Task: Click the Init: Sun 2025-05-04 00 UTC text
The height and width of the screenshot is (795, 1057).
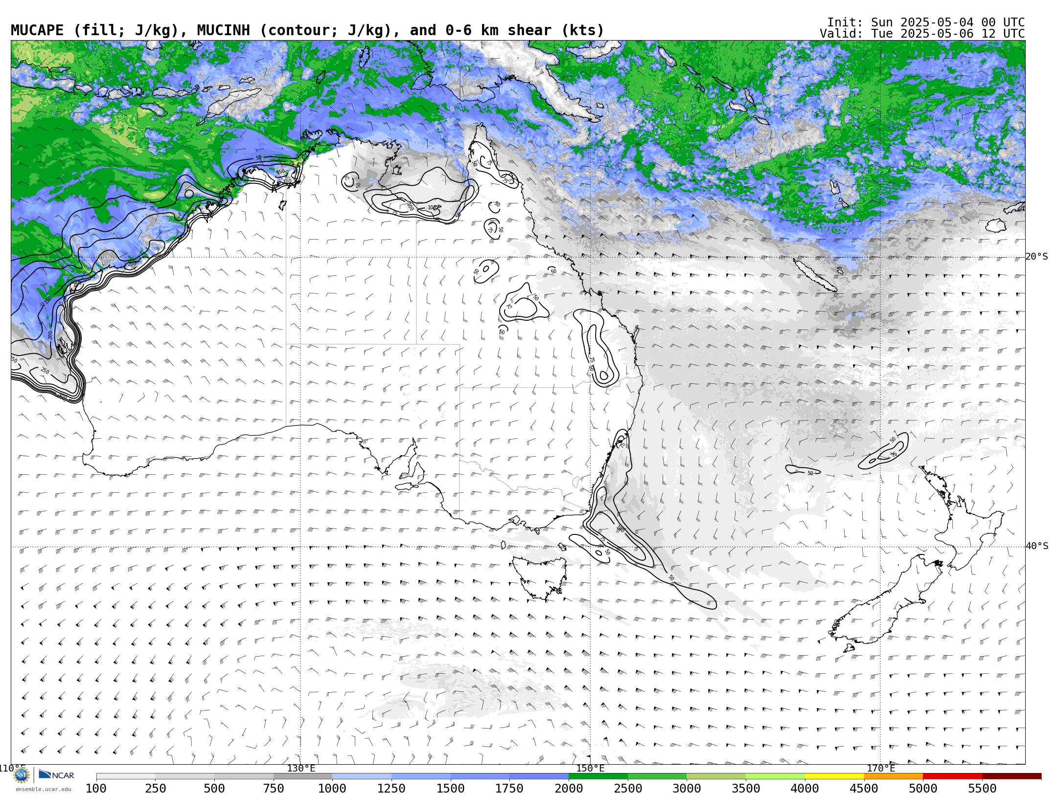Action: 926,22
